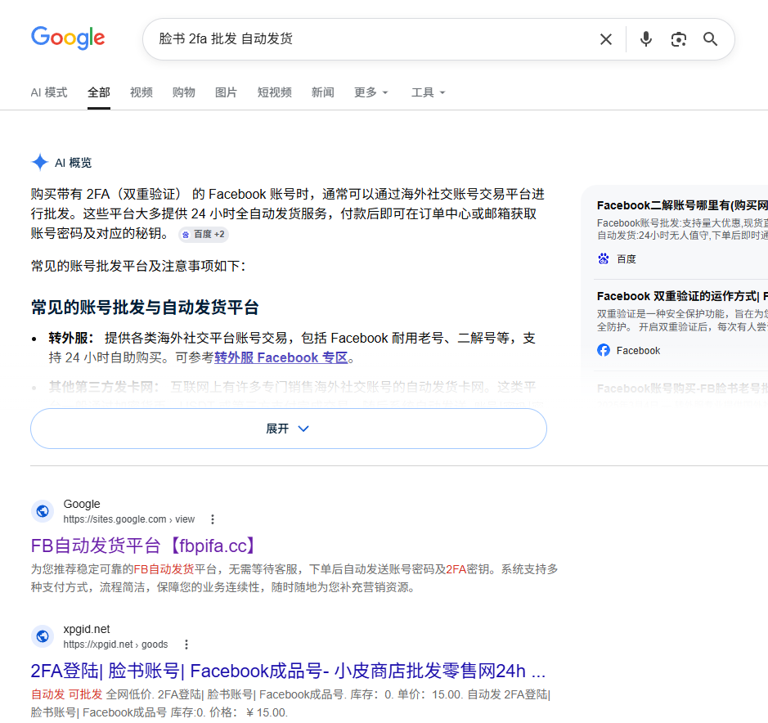Open 2FA登陆| 脸书账号 xpgid.net result
This screenshot has height=723, width=768.
point(288,671)
